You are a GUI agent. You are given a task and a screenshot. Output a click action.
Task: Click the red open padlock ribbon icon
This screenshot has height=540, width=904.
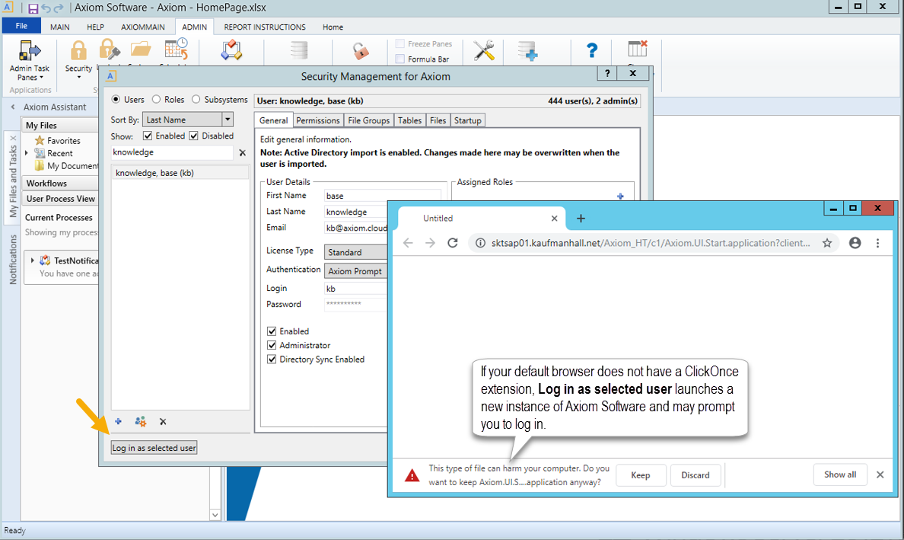(361, 51)
